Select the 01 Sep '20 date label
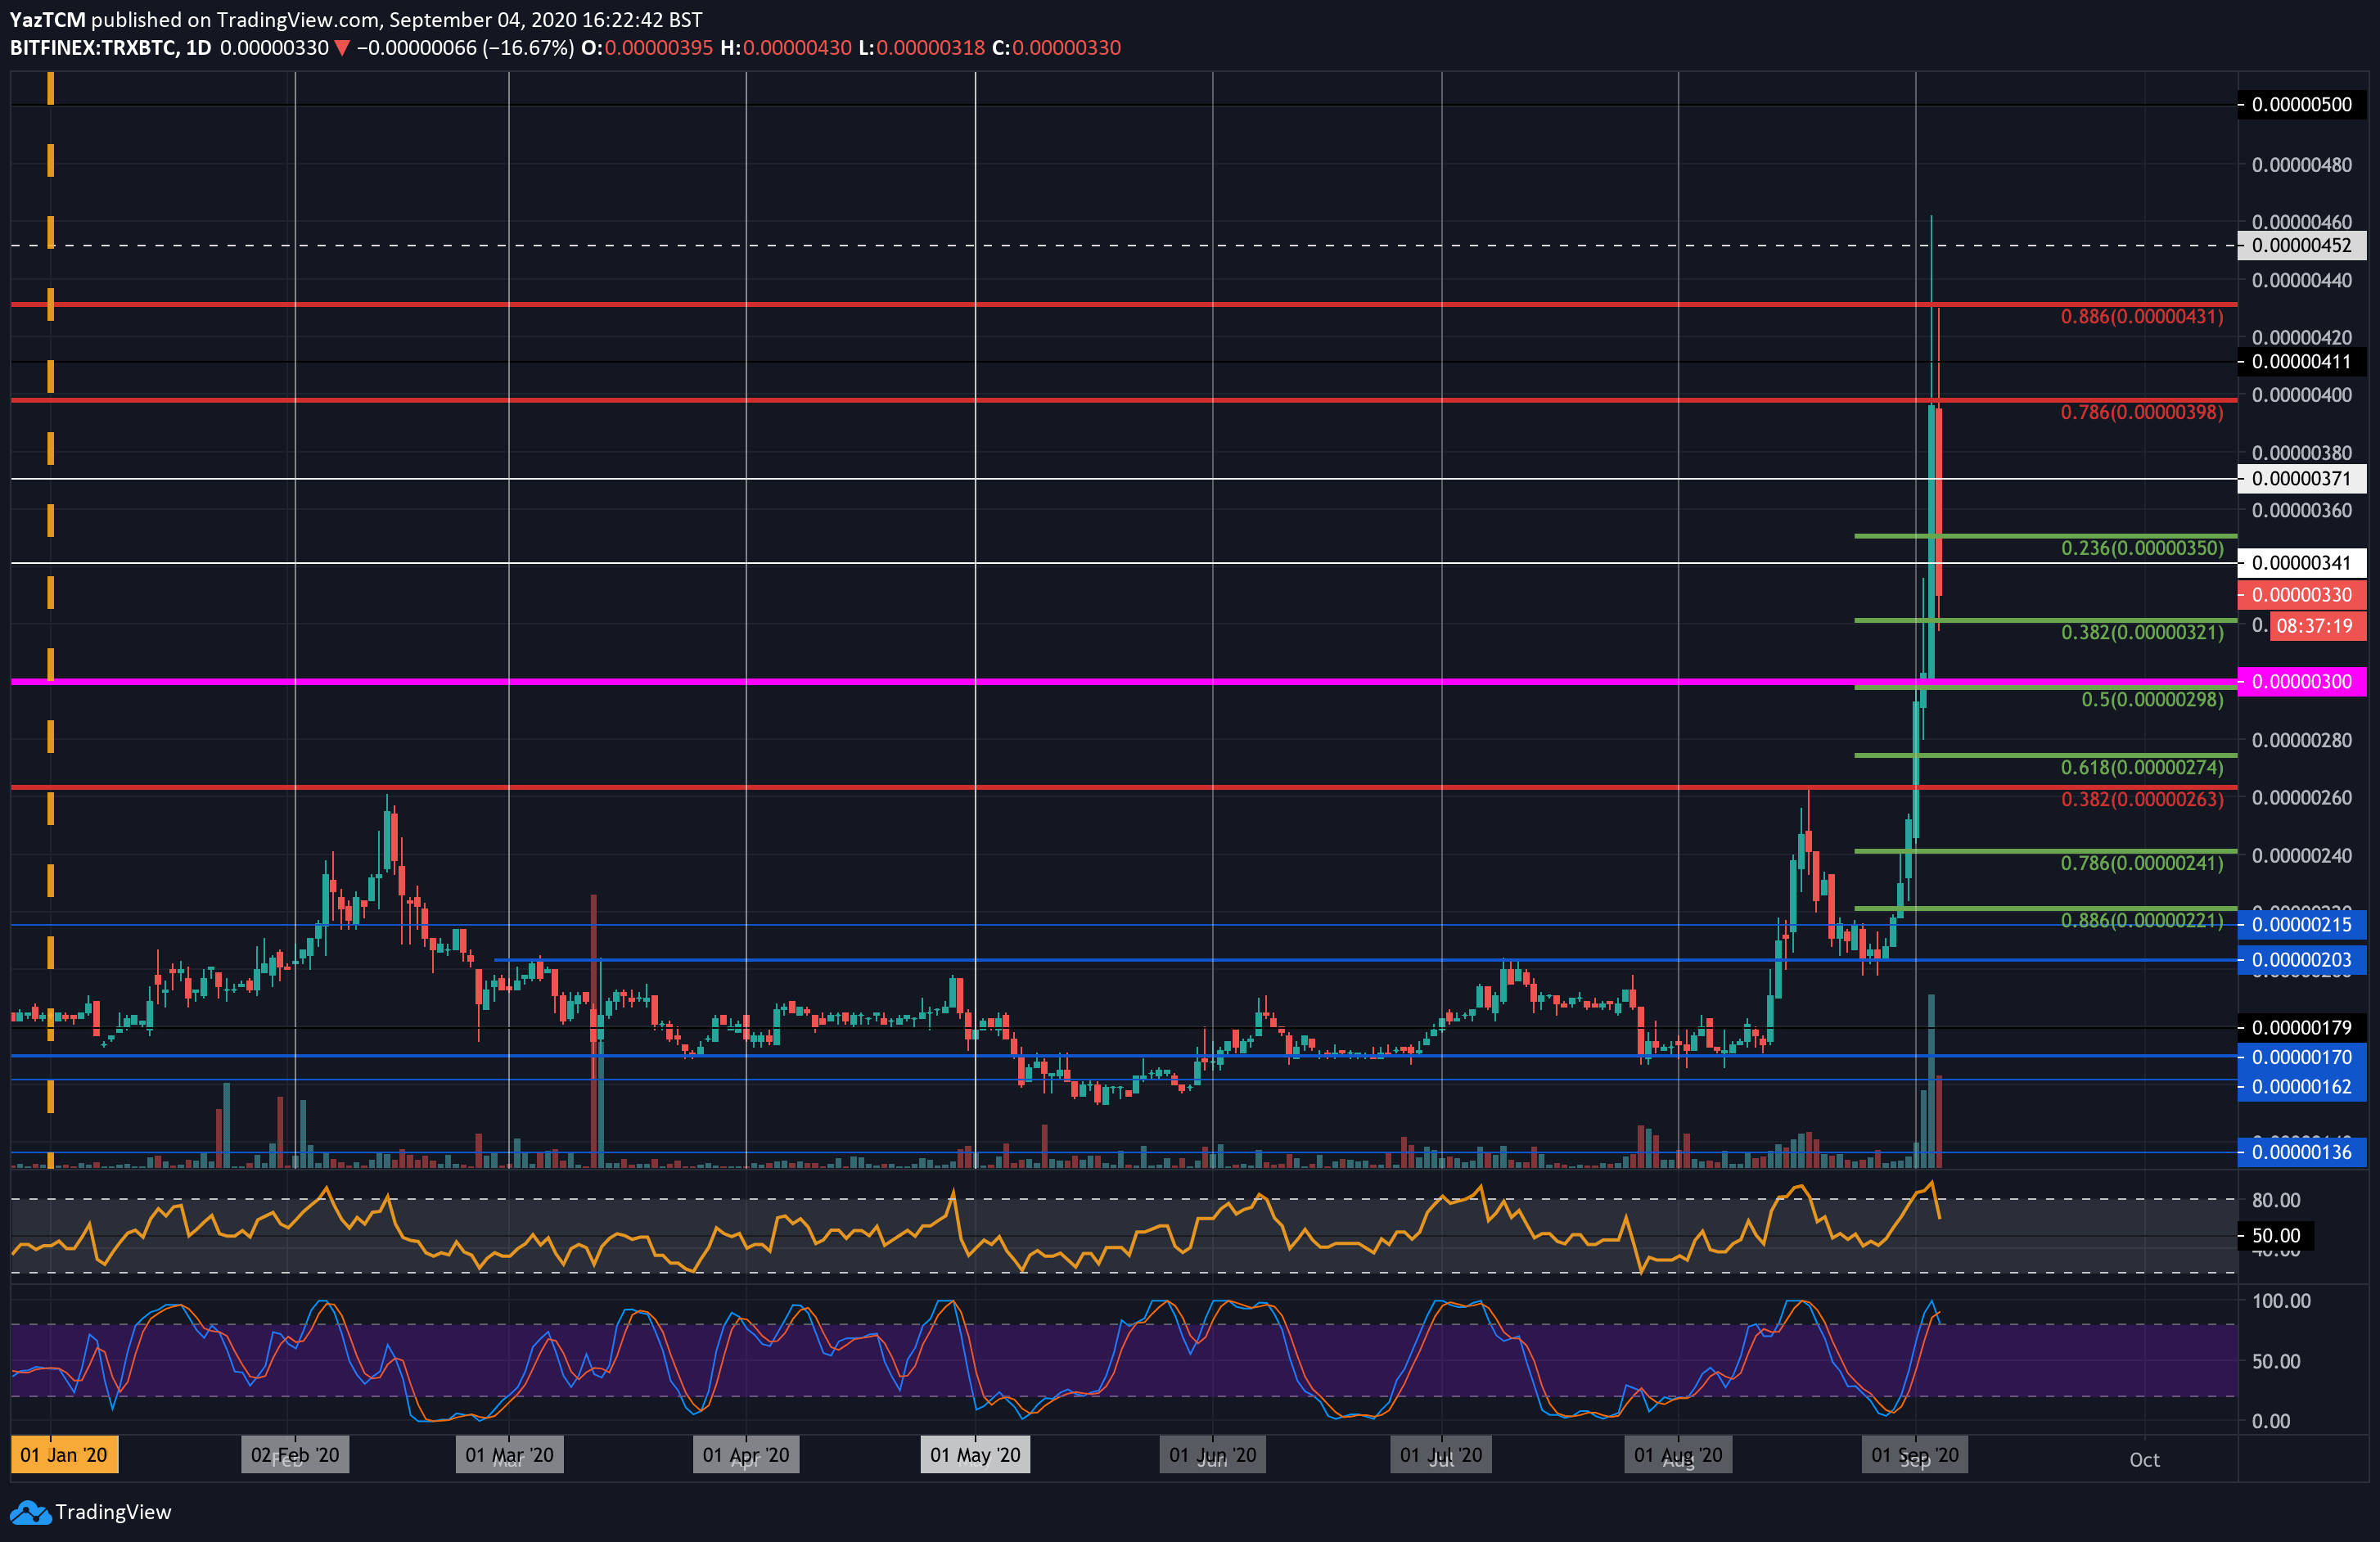Viewport: 2380px width, 1542px height. pyautogui.click(x=1915, y=1455)
